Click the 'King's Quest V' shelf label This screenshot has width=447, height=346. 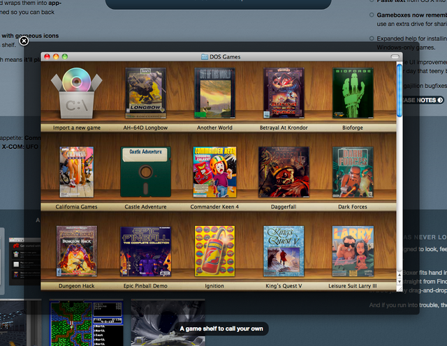(x=284, y=286)
